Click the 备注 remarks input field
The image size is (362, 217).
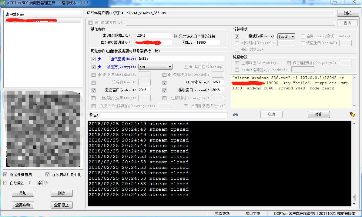(163, 115)
